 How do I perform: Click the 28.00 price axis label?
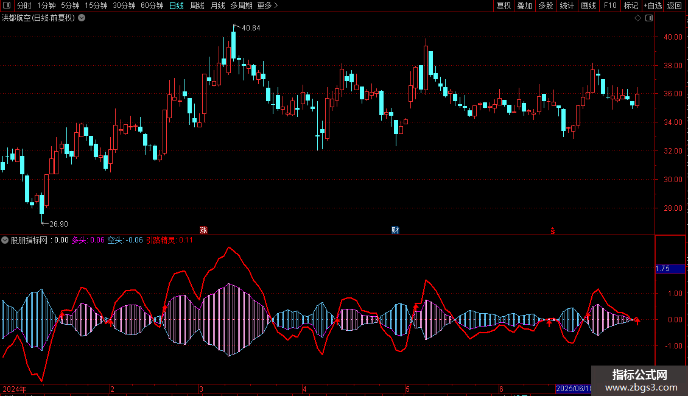673,208
